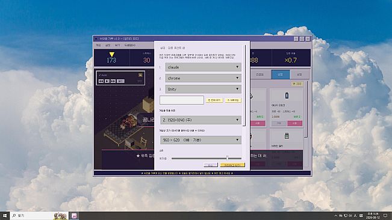
Task: Click the settings dialog vertical scrollbar
Action: (244, 85)
